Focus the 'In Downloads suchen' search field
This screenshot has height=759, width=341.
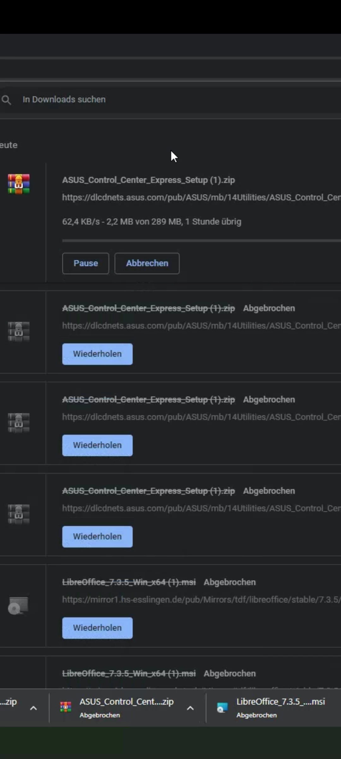170,100
